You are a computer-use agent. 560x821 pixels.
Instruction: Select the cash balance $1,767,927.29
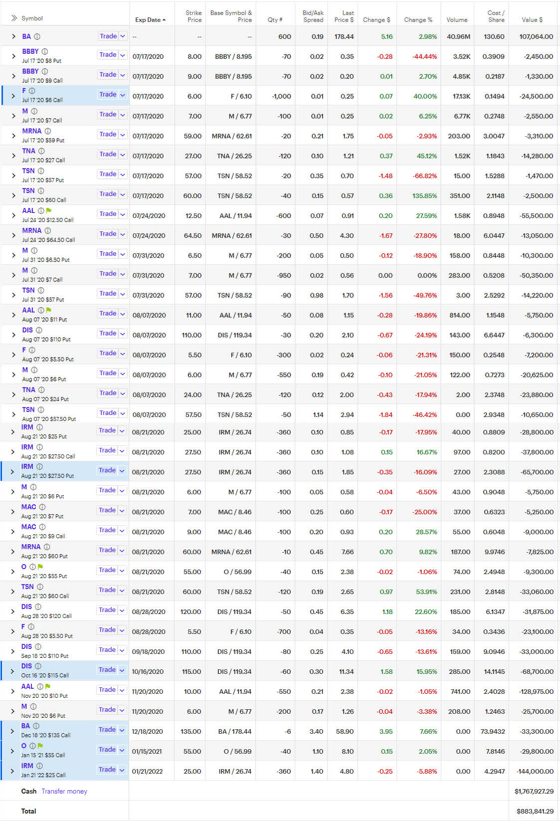pyautogui.click(x=534, y=791)
